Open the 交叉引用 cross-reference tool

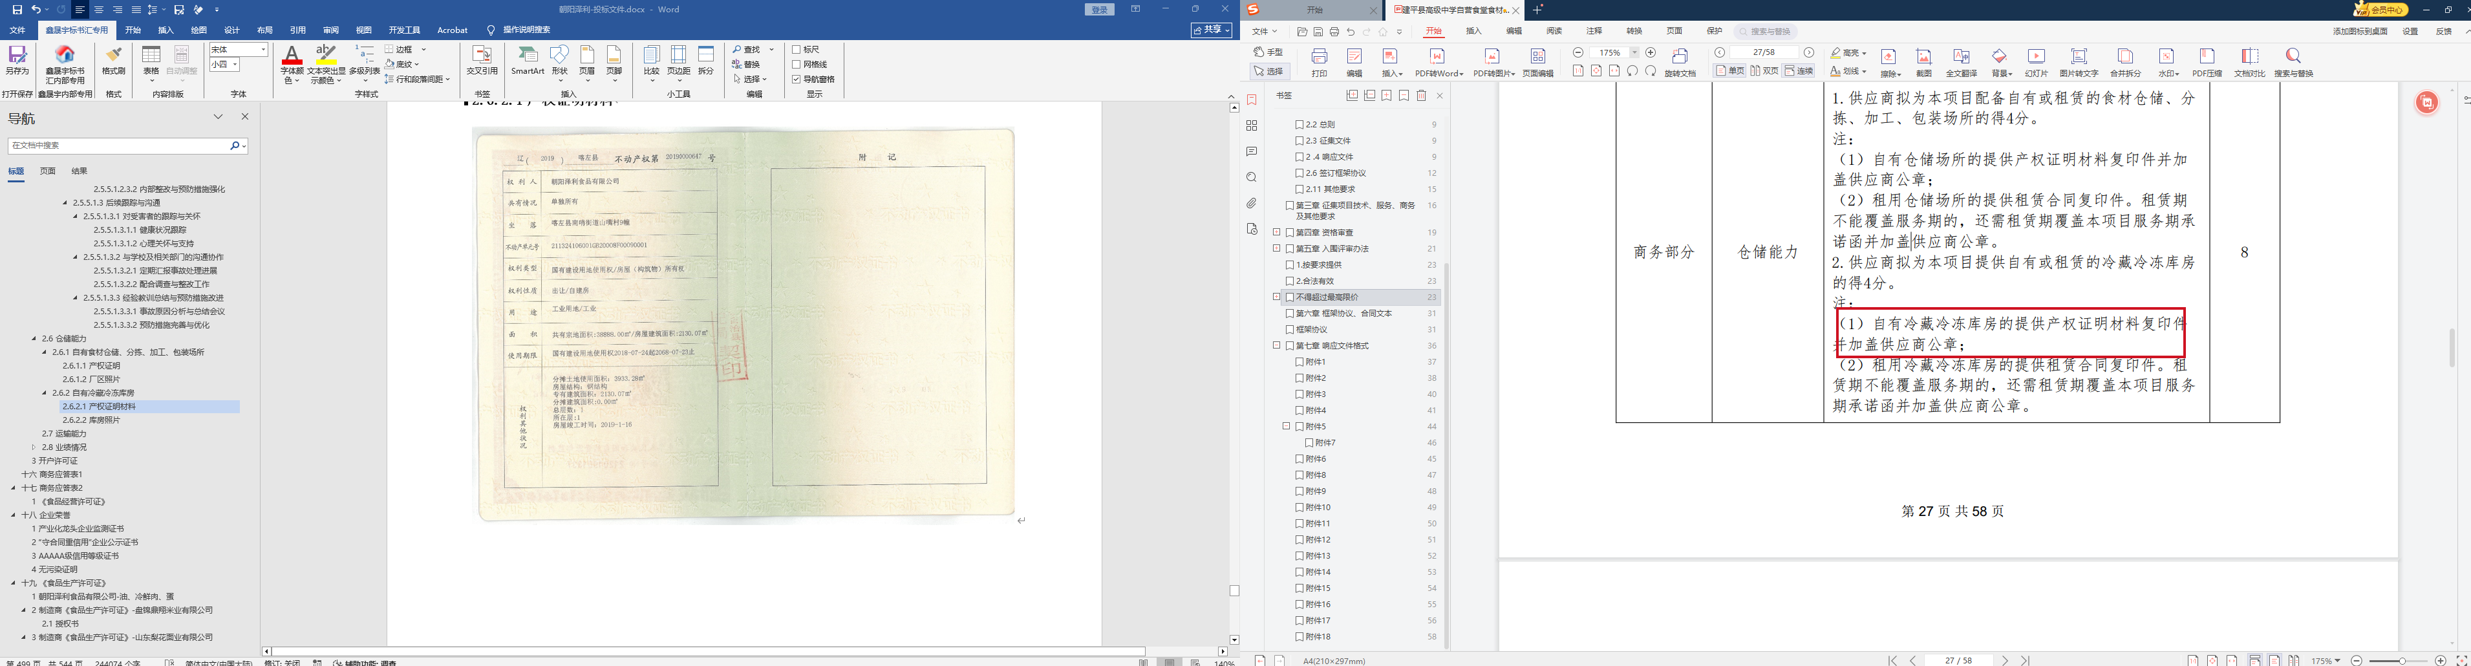tap(482, 59)
